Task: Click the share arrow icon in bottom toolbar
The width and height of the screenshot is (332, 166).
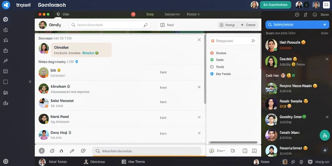Action: pyautogui.click(x=72, y=151)
